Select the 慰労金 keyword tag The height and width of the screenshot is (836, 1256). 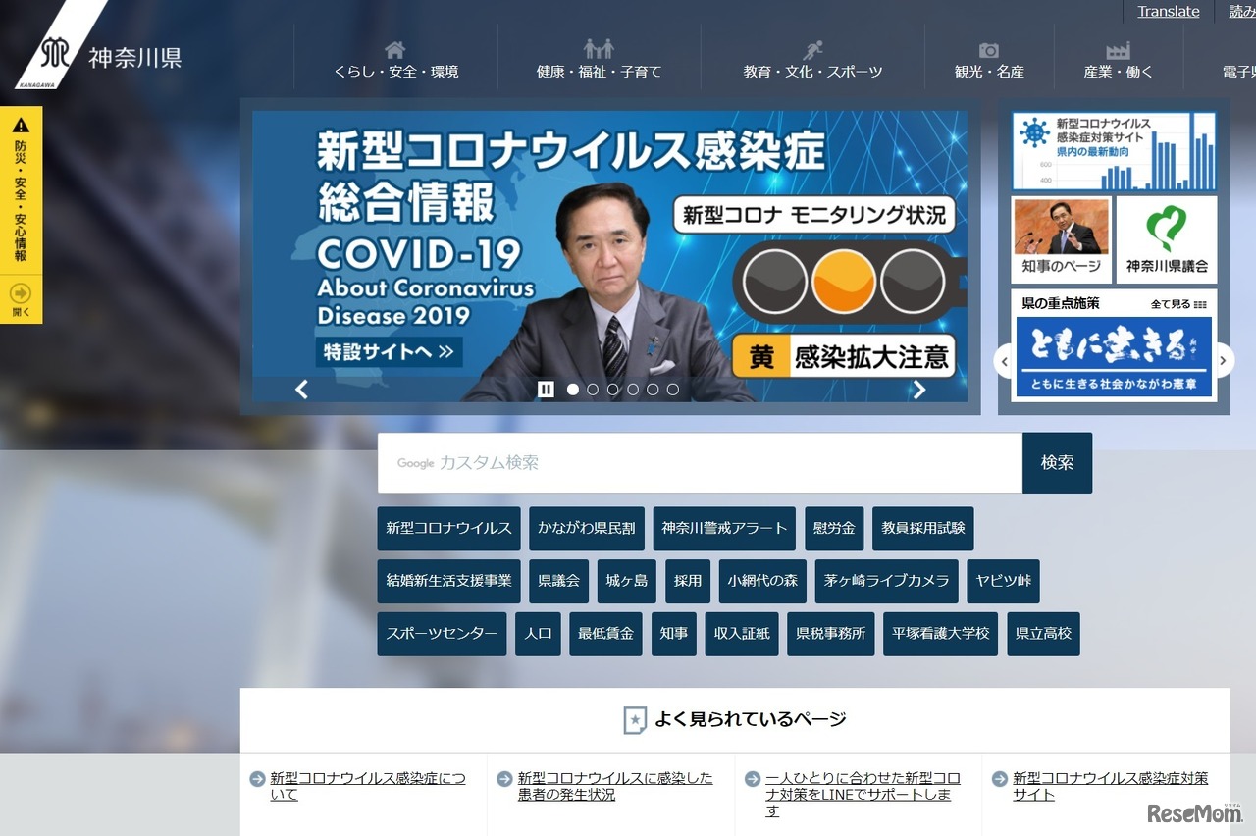click(x=834, y=528)
